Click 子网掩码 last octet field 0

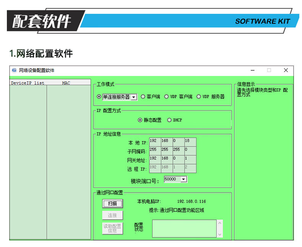(x=190, y=151)
